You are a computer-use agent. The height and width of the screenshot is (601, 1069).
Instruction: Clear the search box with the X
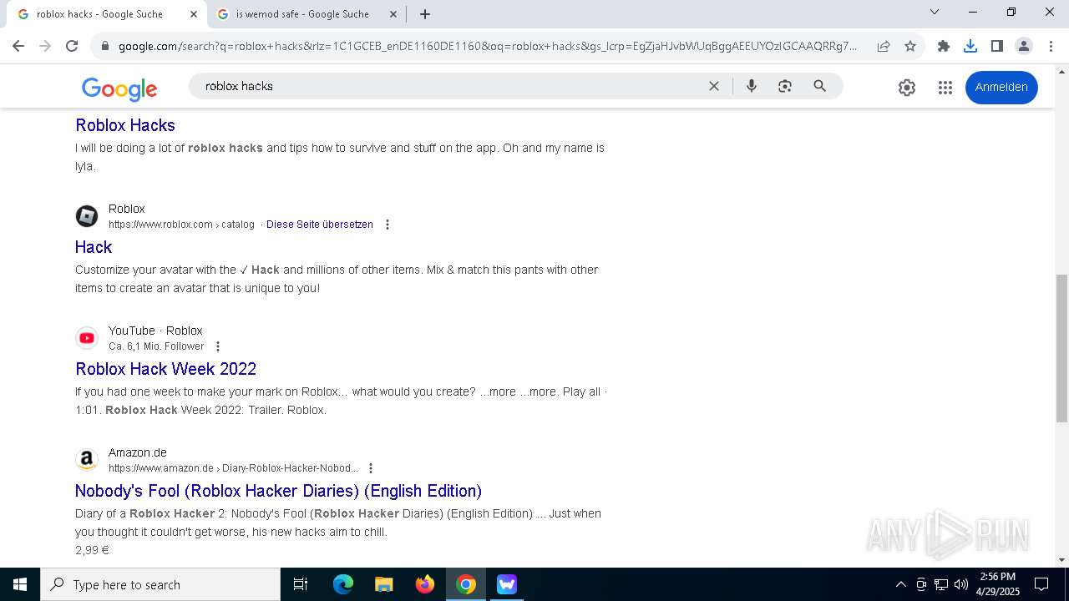coord(714,86)
